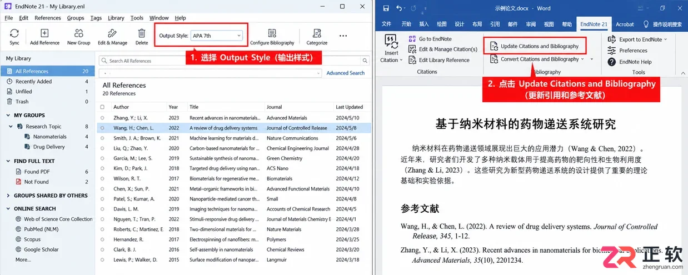Click the Search All References input field
Image resolution: width=688 pixels, height=275 pixels.
coord(233,61)
